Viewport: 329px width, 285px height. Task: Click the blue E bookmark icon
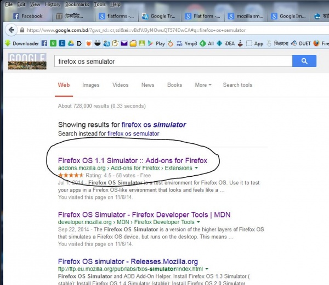[x=62, y=43]
